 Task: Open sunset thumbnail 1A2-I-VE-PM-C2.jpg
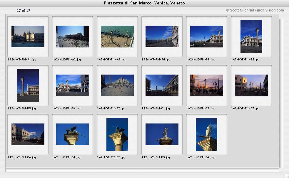[207, 85]
